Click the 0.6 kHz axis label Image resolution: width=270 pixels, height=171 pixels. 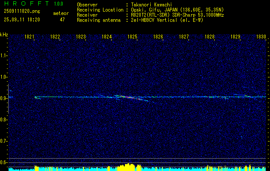pyautogui.click(x=4, y=162)
